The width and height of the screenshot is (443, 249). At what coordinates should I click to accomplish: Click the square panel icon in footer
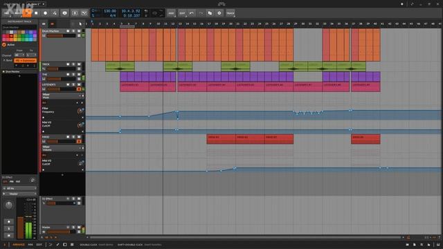pos(64,245)
